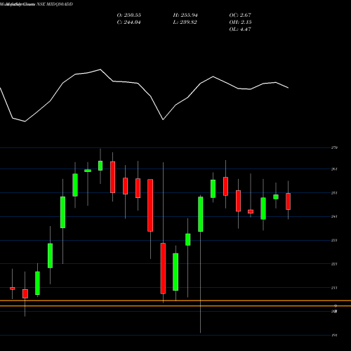This screenshot has width=351, height=351.
Task: Click the 241 price axis label
Action: point(334,216)
